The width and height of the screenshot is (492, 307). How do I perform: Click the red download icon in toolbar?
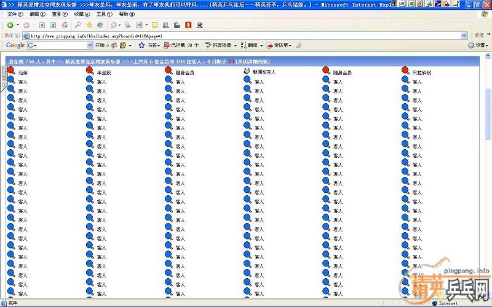coord(188,25)
